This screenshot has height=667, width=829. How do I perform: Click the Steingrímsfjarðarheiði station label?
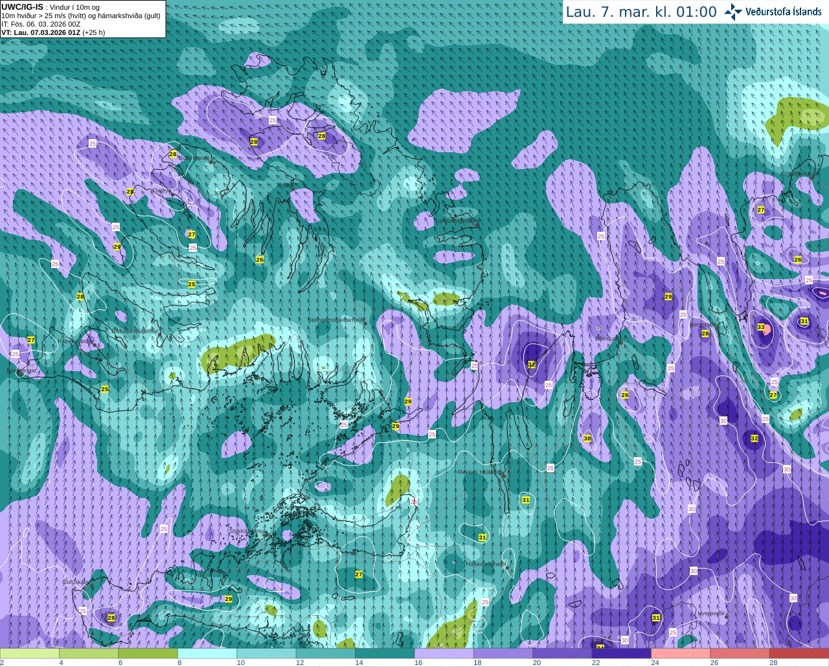[x=335, y=320]
